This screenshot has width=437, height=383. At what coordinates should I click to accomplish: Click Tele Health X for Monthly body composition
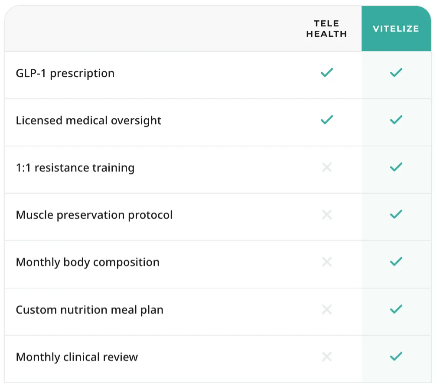(x=326, y=262)
